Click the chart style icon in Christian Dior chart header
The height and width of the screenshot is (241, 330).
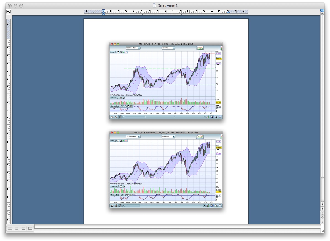click(200, 137)
